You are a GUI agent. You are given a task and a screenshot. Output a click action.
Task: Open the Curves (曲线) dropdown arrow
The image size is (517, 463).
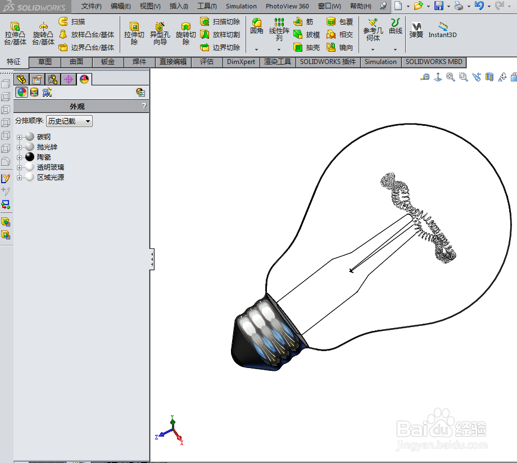coord(395,49)
